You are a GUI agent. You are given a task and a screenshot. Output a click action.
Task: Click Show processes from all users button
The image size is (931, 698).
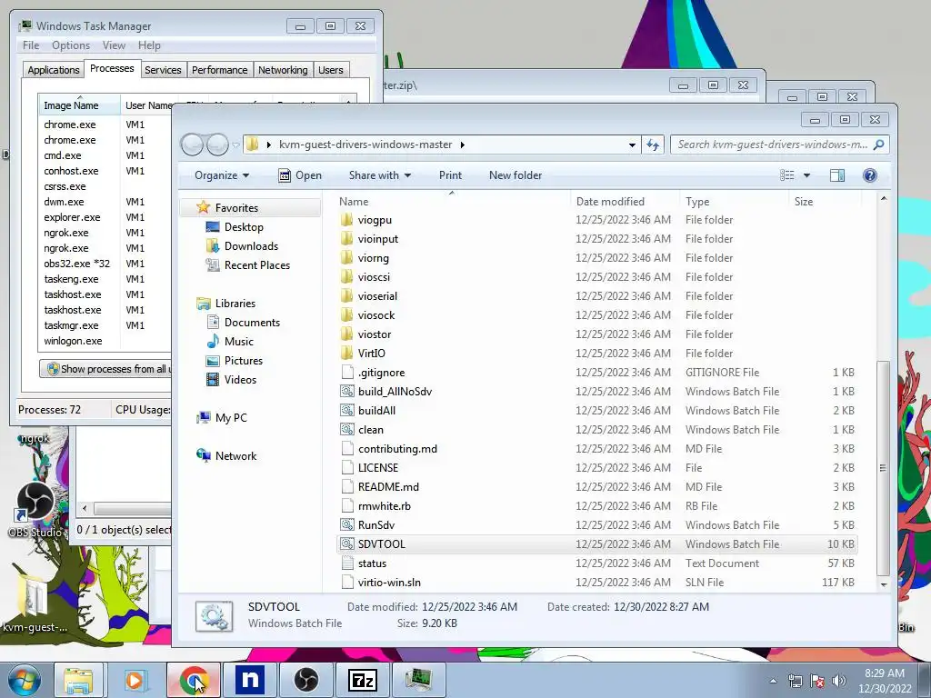pyautogui.click(x=105, y=369)
